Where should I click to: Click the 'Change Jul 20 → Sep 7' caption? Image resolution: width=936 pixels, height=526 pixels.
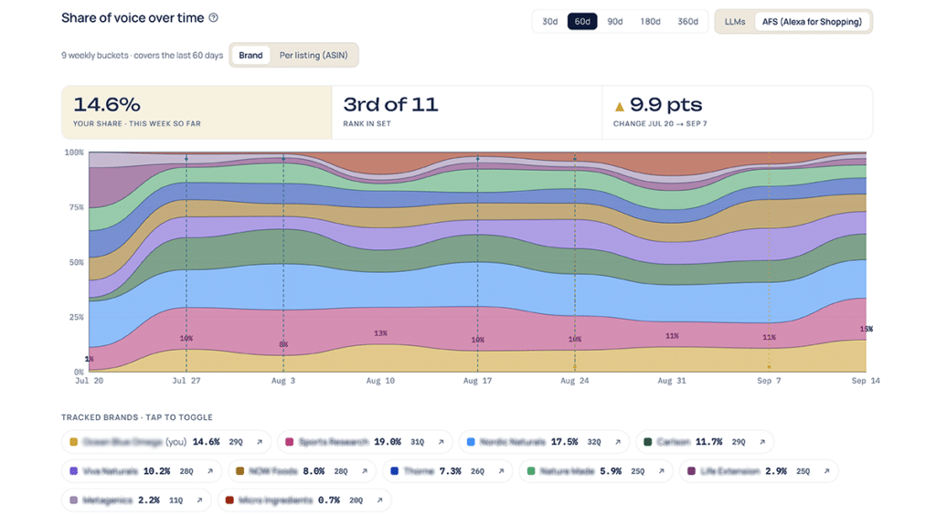point(660,123)
